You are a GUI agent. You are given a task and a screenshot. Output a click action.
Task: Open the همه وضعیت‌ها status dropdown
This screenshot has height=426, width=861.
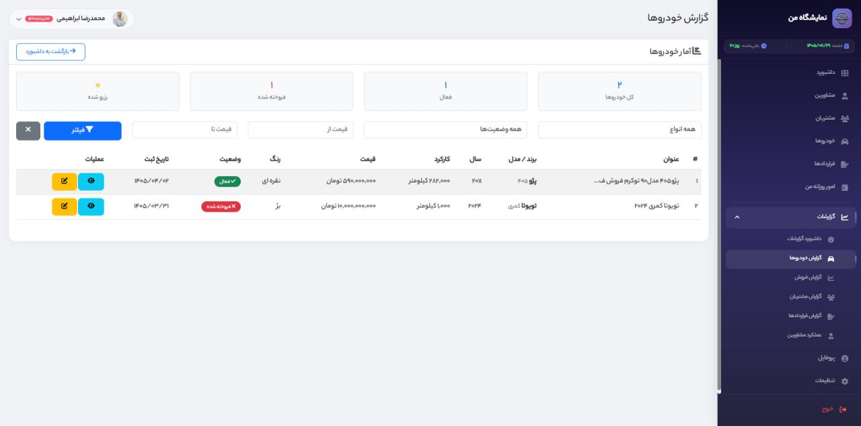coord(445,130)
